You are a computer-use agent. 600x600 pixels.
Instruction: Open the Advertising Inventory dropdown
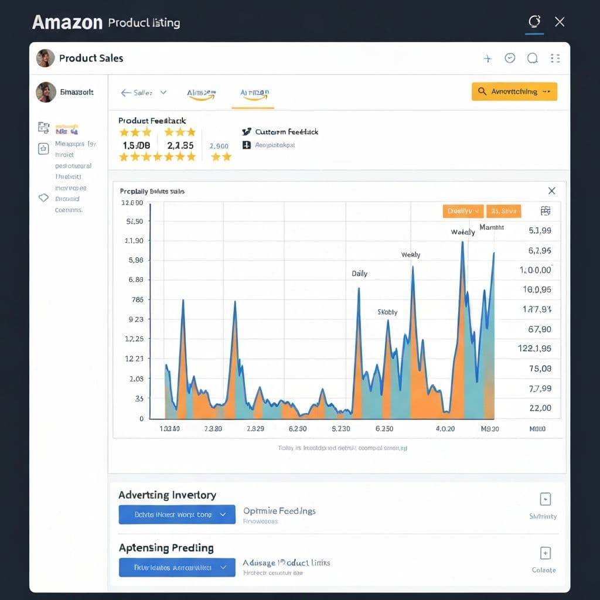tap(177, 514)
